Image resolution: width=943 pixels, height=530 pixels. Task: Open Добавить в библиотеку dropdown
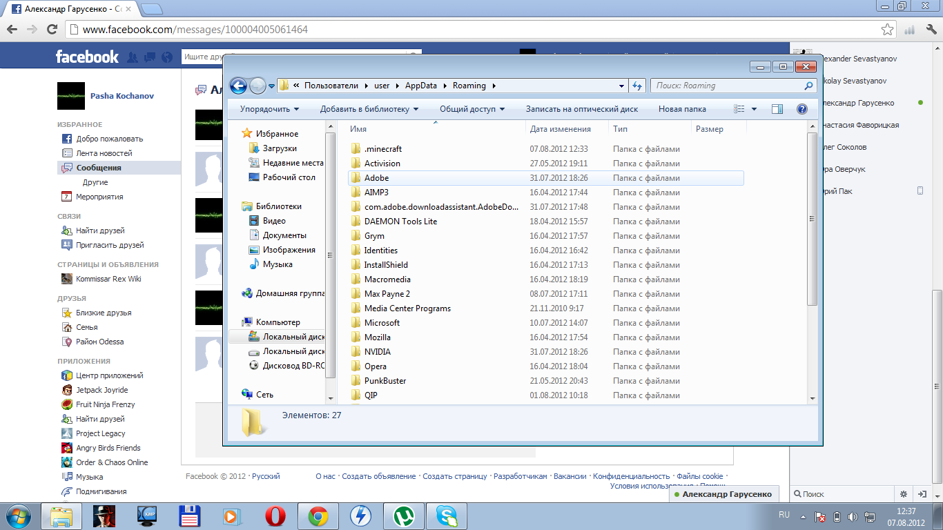pos(369,109)
